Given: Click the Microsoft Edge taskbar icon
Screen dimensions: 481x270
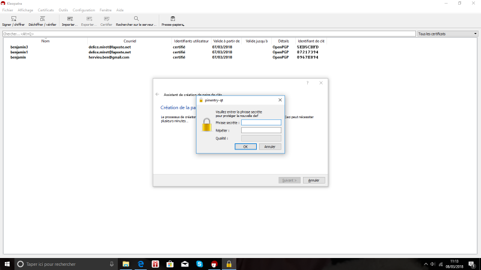Looking at the screenshot, I should click(x=141, y=264).
